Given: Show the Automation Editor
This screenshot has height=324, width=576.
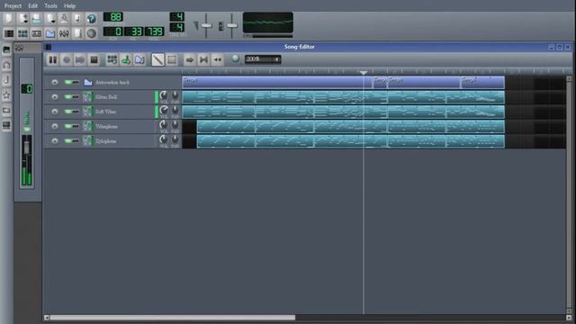Looking at the screenshot, I should (x=50, y=33).
